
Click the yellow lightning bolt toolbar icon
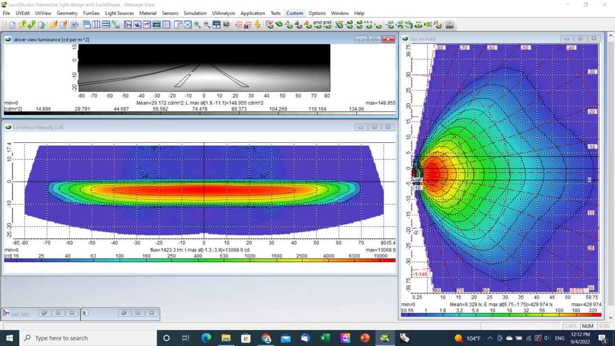point(258,25)
